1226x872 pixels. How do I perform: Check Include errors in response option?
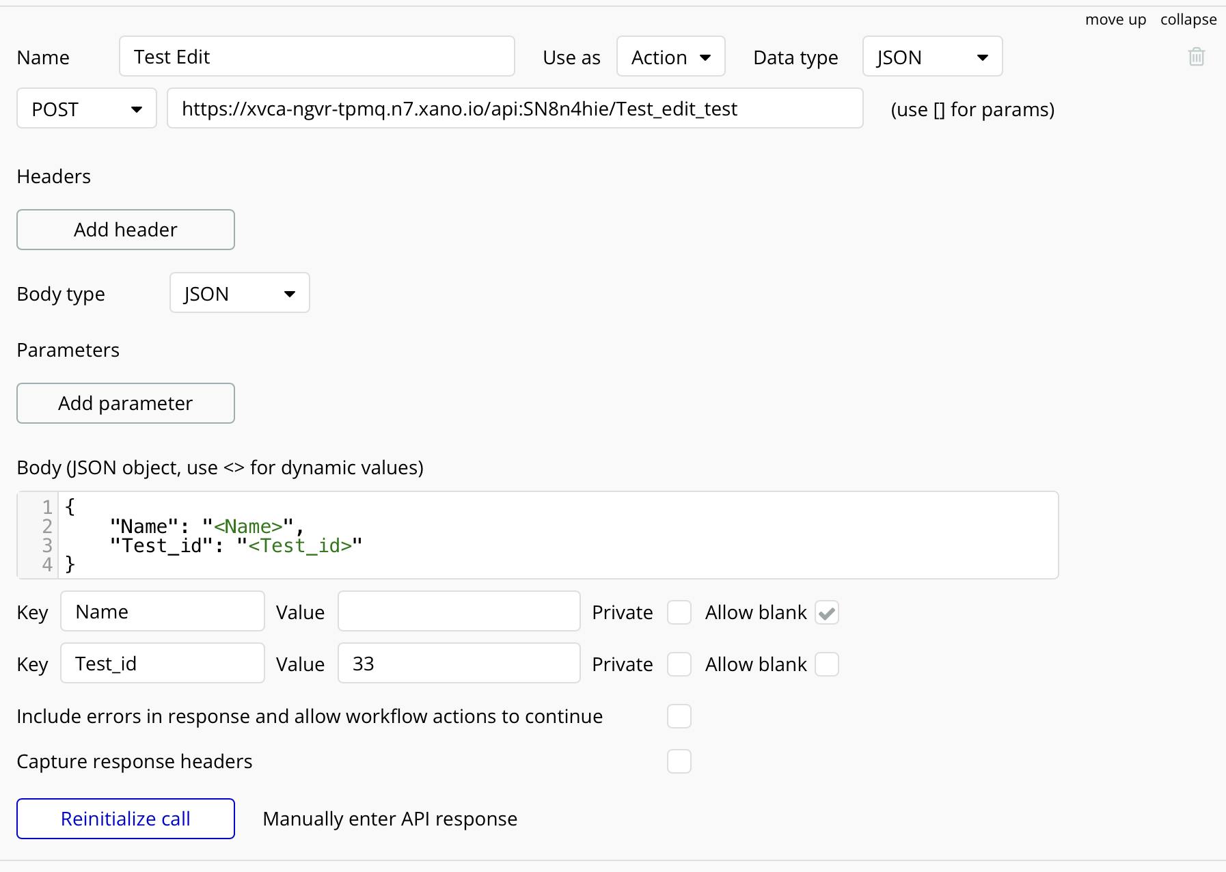click(x=679, y=716)
